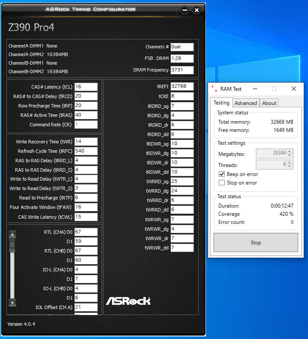Viewport: 308px width, 339px height.
Task: Click the tWRRD_sg field showing 25
Action: 182,181
